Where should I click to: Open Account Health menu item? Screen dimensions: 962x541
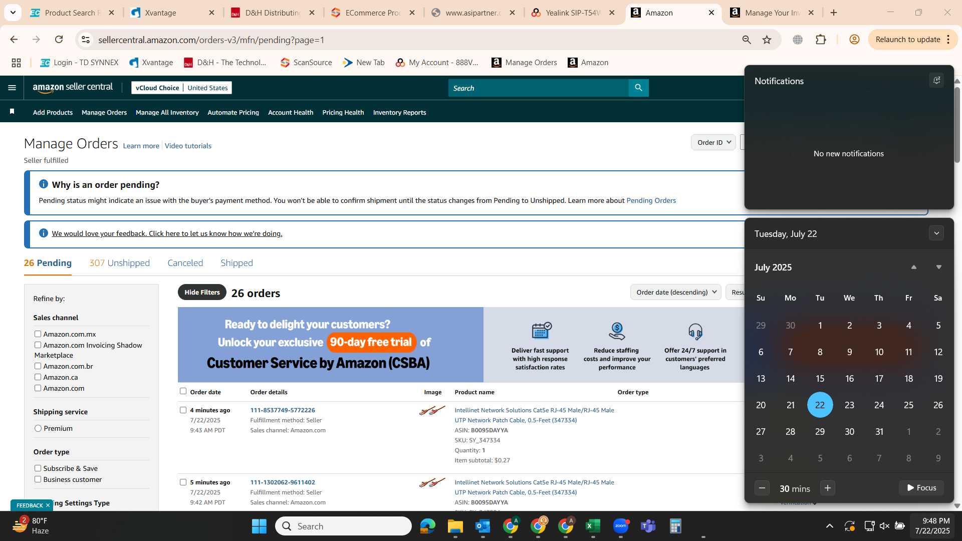tap(291, 112)
